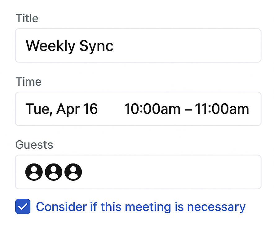The image size is (274, 225).
Task: Click the Time field label
Action: [x=28, y=82]
